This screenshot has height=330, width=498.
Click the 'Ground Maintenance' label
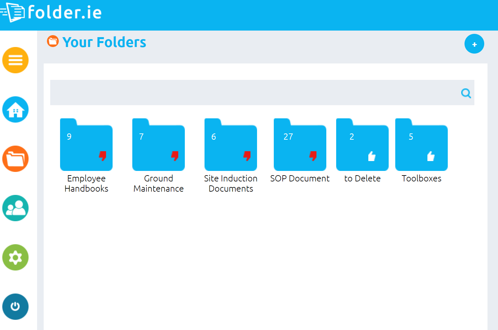(159, 183)
